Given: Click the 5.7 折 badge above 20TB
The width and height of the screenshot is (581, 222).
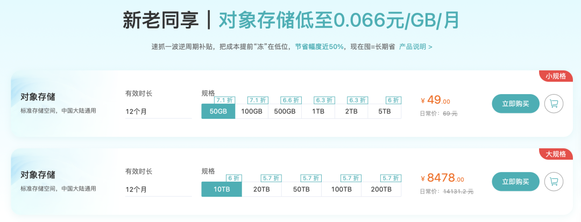Looking at the screenshot, I should [271, 178].
